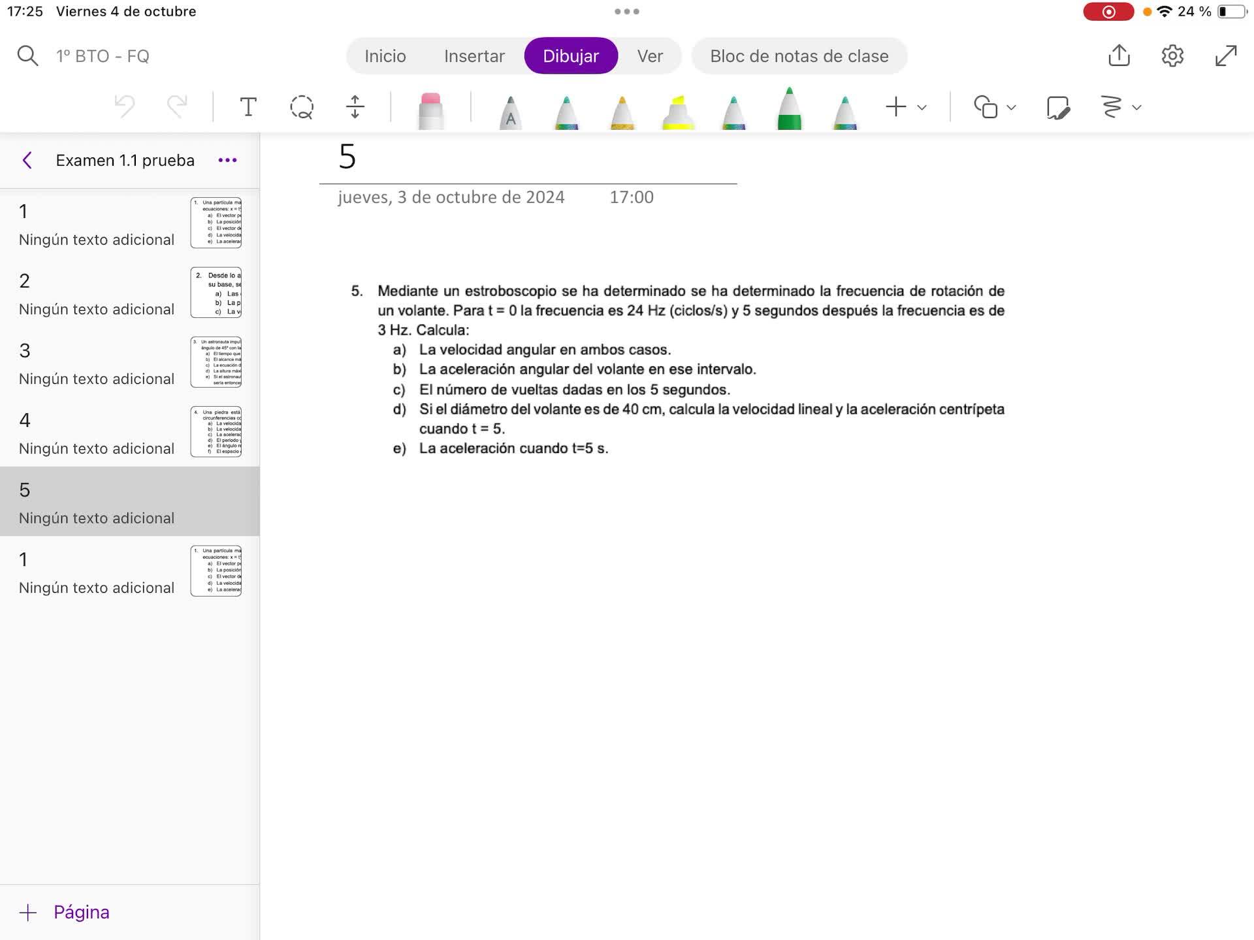Choose the Insert Space tool
Viewport: 1254px width, 940px height.
point(355,107)
